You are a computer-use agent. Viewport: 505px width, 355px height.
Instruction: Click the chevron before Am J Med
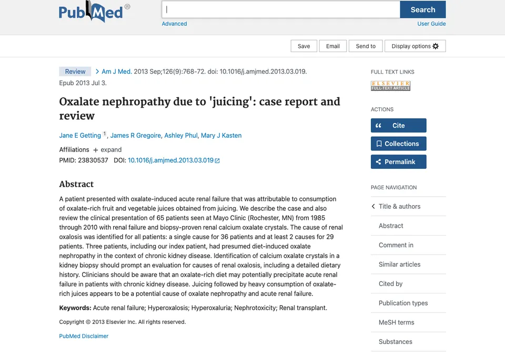[97, 72]
